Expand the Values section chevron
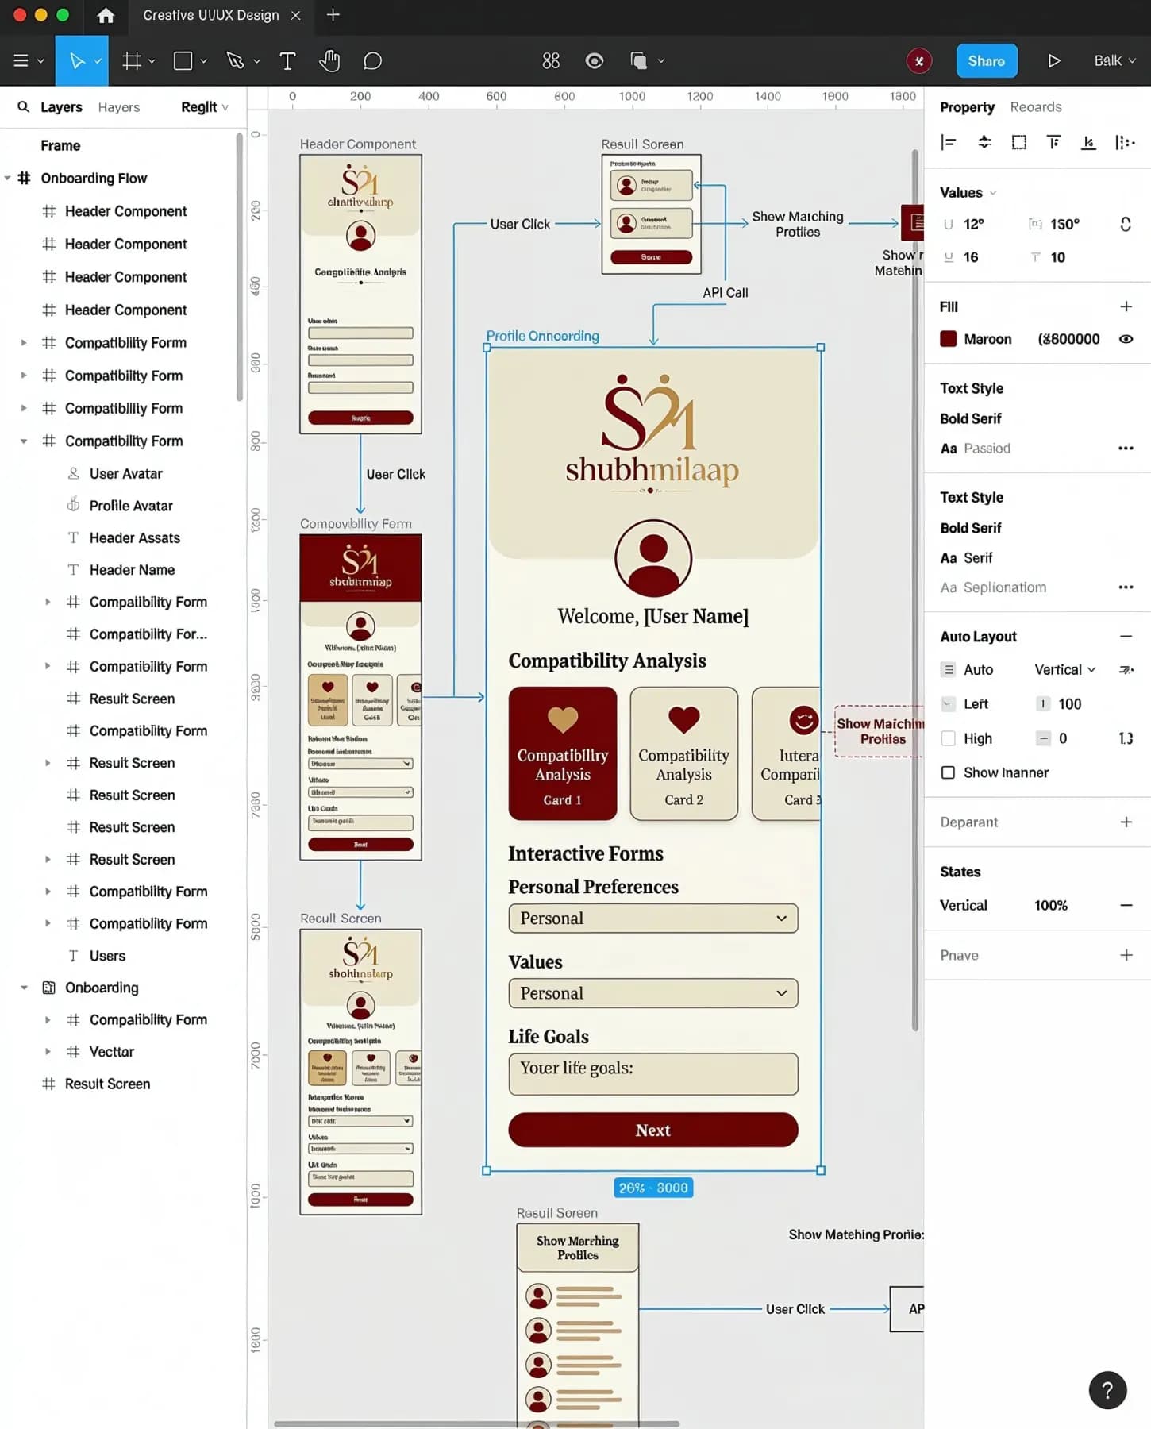The width and height of the screenshot is (1151, 1429). [x=993, y=193]
